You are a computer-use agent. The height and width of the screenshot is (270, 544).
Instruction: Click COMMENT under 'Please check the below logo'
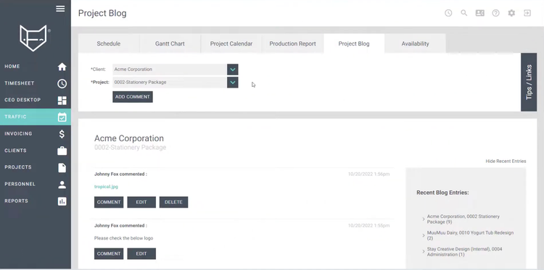pyautogui.click(x=109, y=254)
